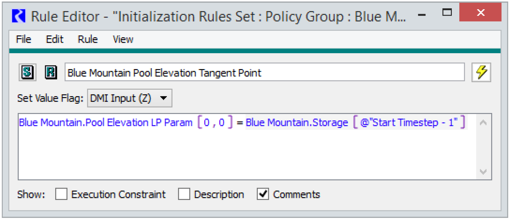Click the scroll up arrow in expression panel
The image size is (510, 220).
(x=483, y=123)
